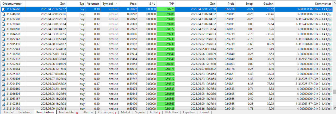Click open time 2025.04.30 10:45:17
The image size is (336, 114).
tap(53, 44)
